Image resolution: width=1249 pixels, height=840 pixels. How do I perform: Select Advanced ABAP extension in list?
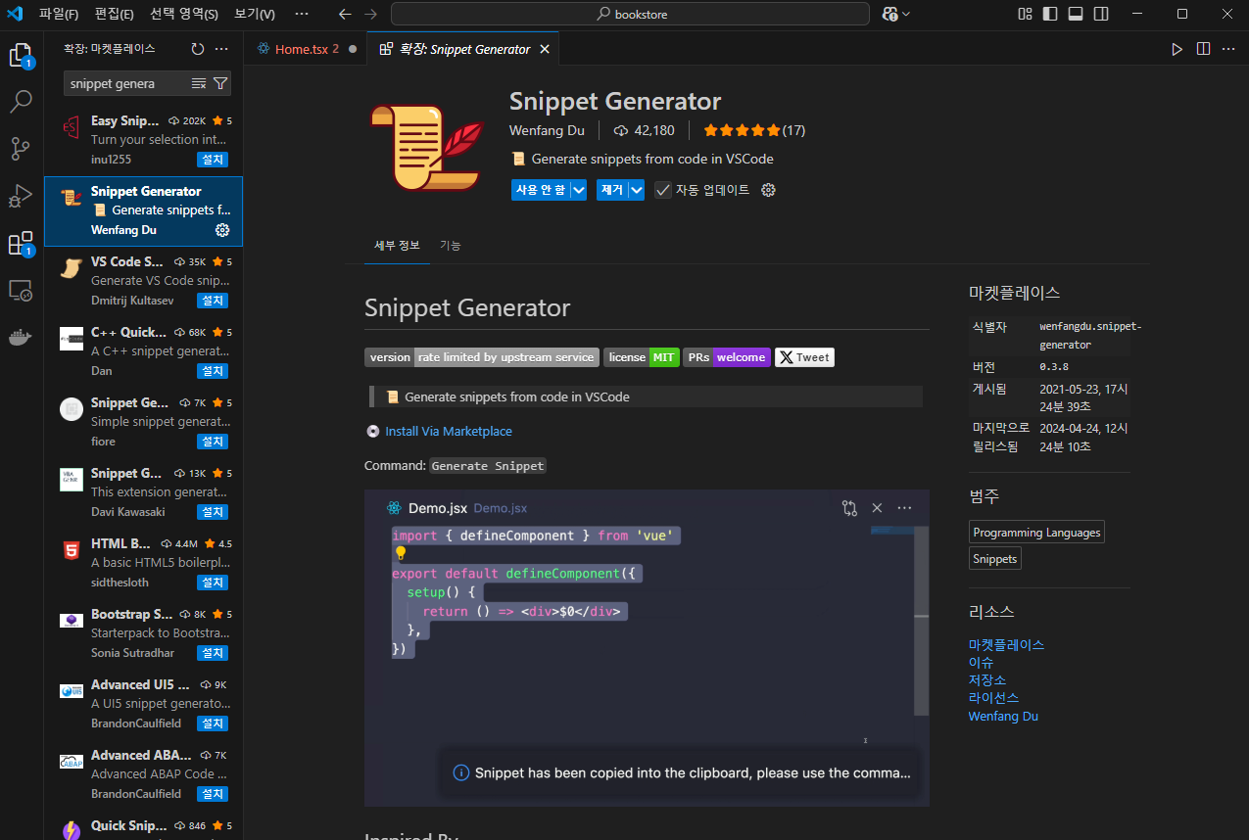pyautogui.click(x=143, y=775)
